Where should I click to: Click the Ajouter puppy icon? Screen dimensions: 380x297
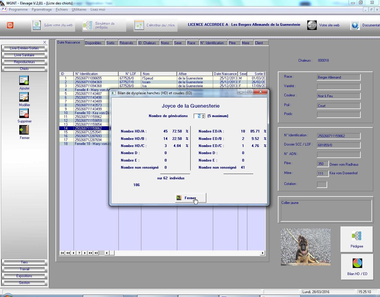[24, 80]
